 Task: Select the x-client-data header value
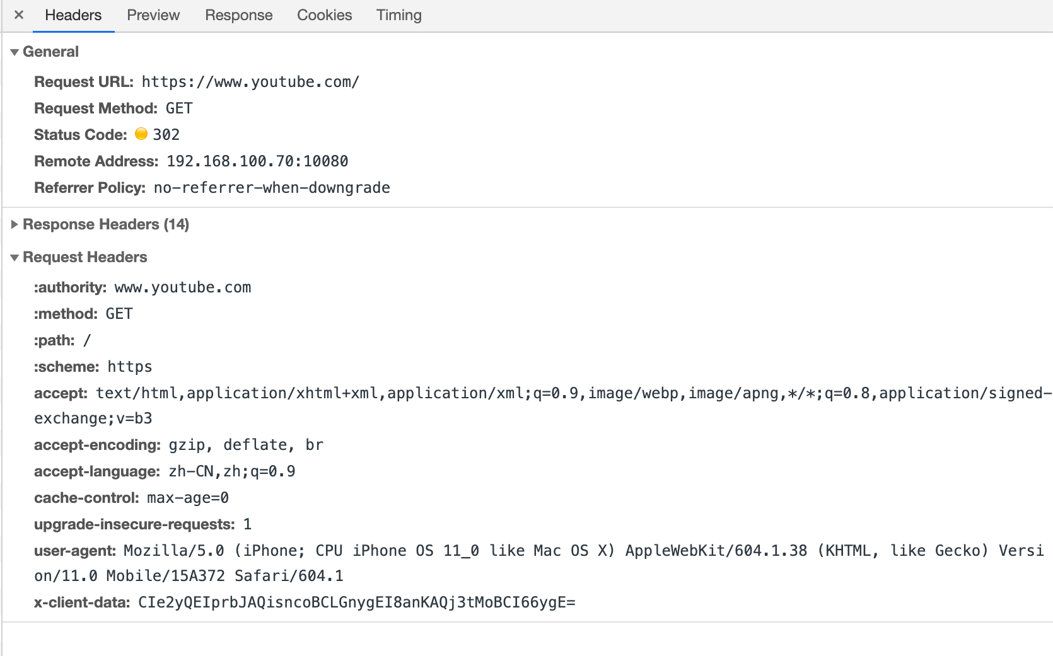357,602
